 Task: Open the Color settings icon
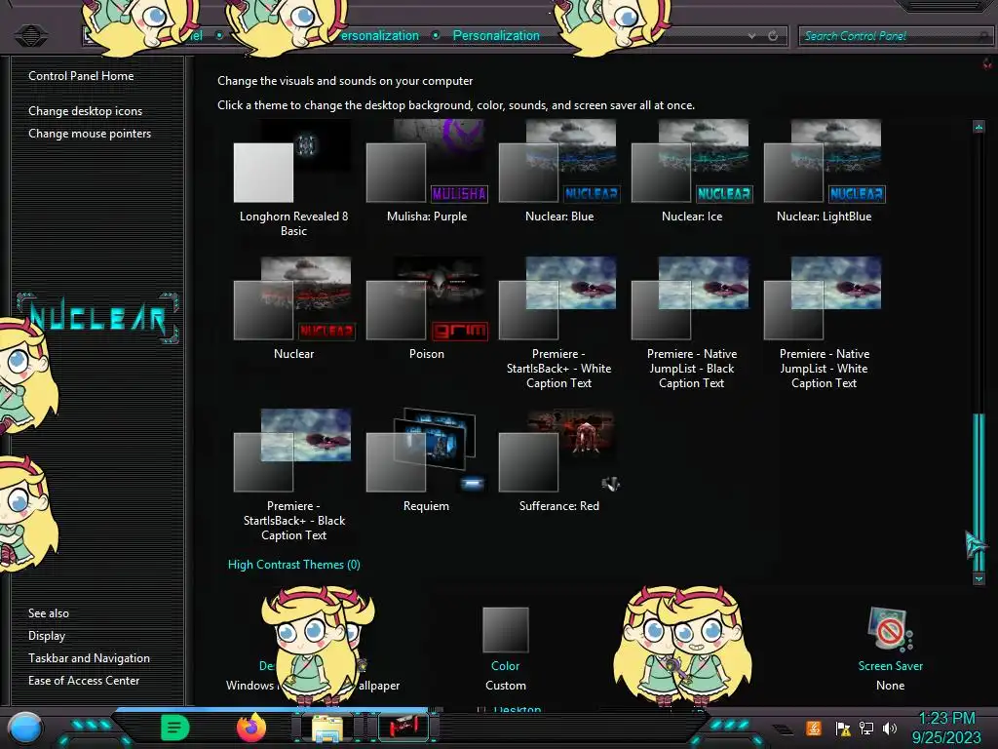[x=506, y=630]
